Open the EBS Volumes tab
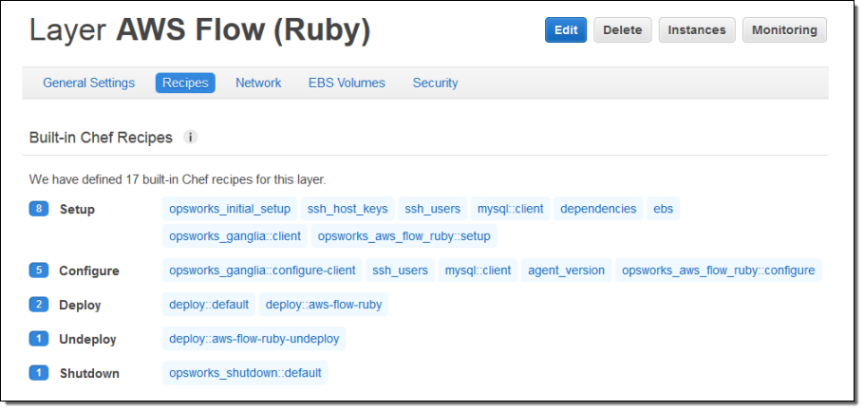864x411 pixels. 347,84
